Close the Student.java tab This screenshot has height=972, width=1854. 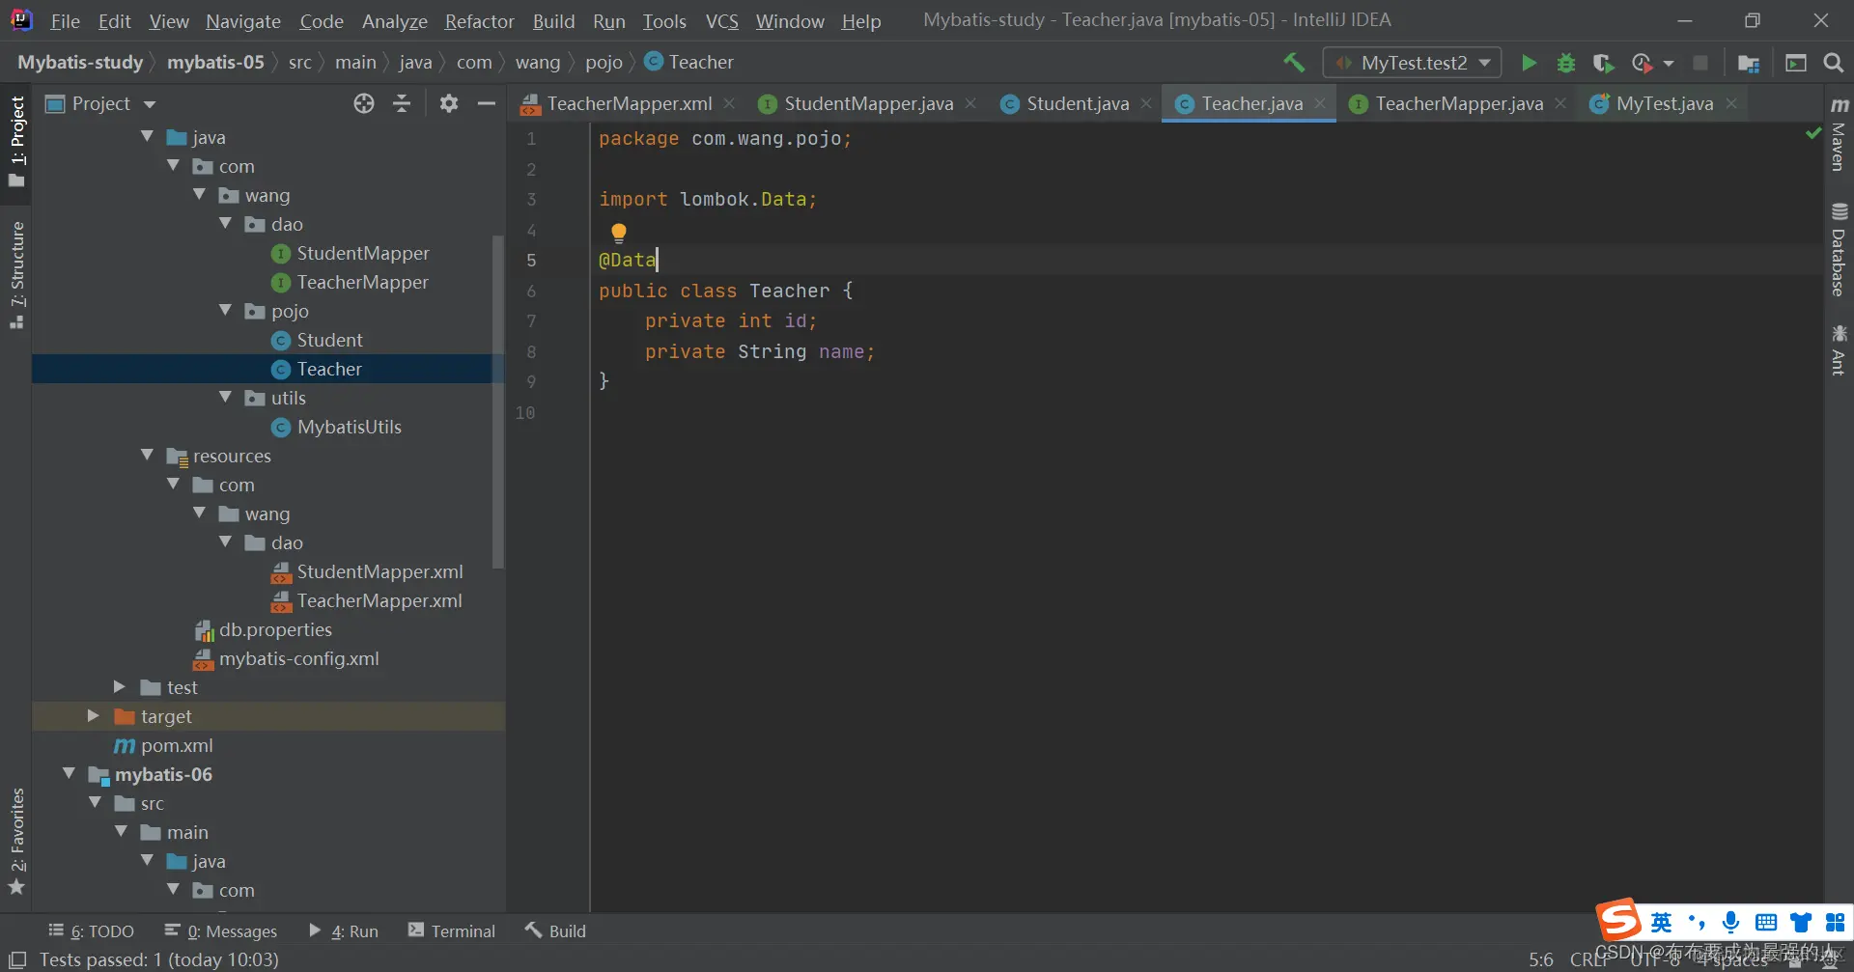1145,103
